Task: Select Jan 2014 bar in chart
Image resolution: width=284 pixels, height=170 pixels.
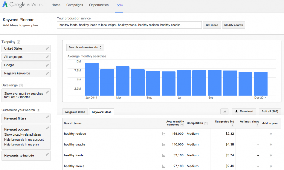Action: coord(92,79)
